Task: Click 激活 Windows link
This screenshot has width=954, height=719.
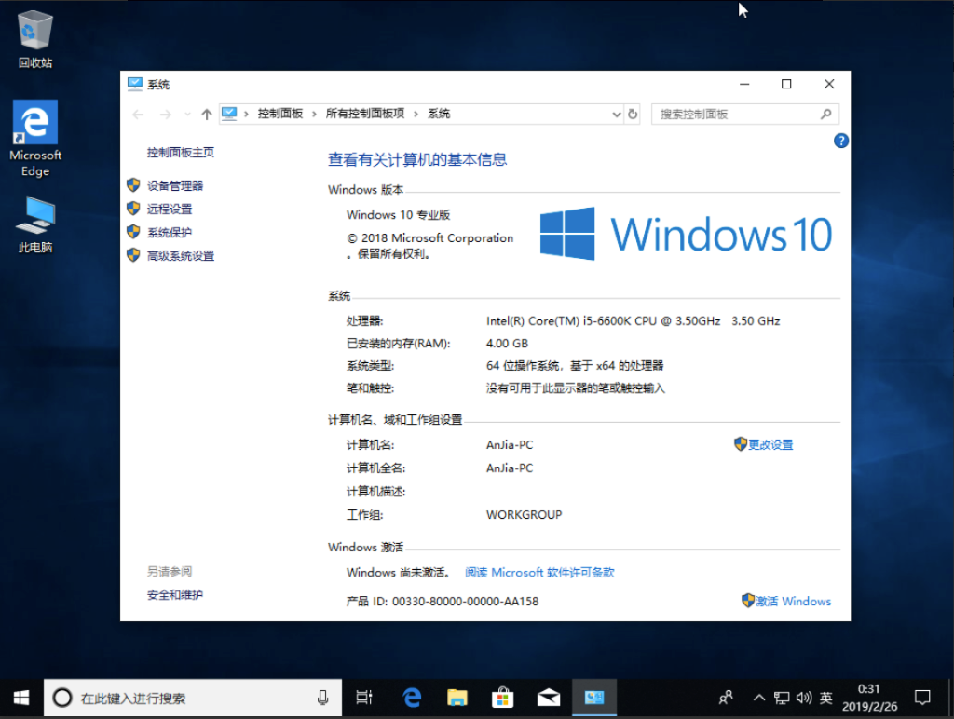Action: click(x=794, y=601)
